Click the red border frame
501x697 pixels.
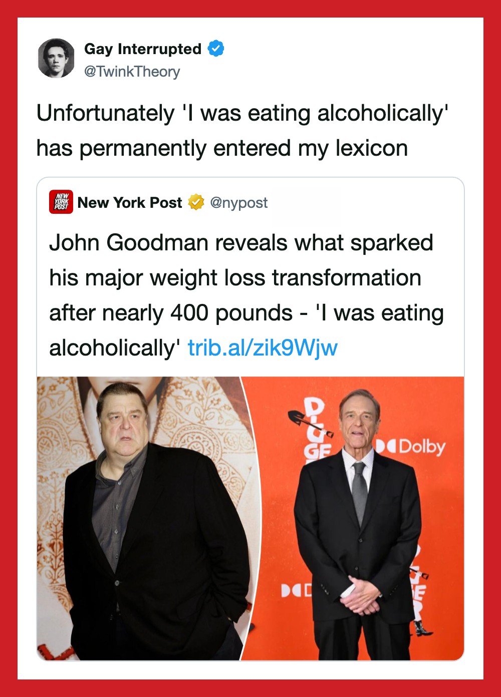click(x=250, y=8)
